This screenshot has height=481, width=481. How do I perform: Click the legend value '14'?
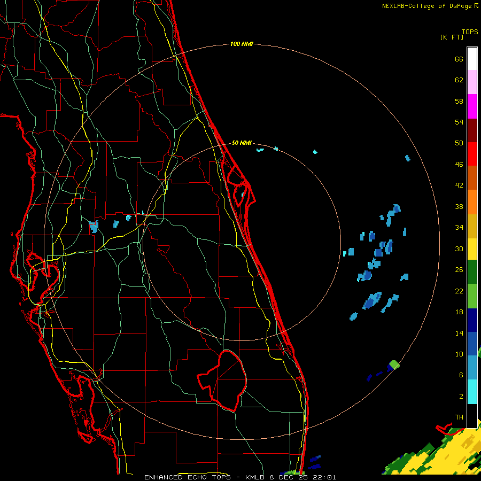pyautogui.click(x=459, y=333)
